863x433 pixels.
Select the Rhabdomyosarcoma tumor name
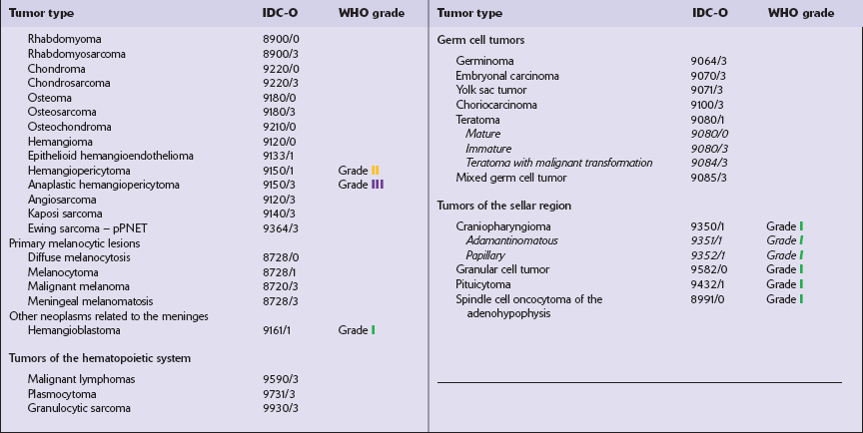tap(69, 54)
